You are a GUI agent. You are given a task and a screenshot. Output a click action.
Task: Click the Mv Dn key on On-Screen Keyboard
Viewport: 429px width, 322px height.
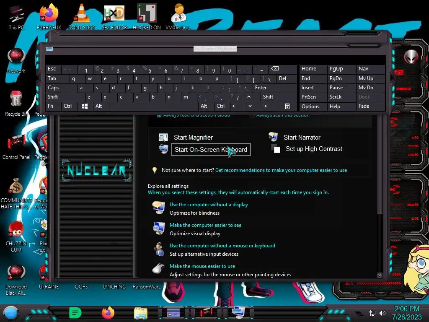[x=370, y=88]
